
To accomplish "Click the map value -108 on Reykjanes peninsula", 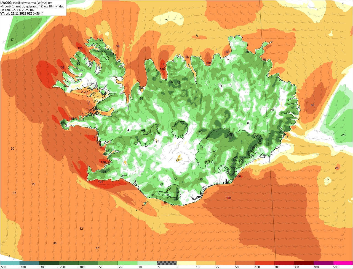I will pos(103,172).
